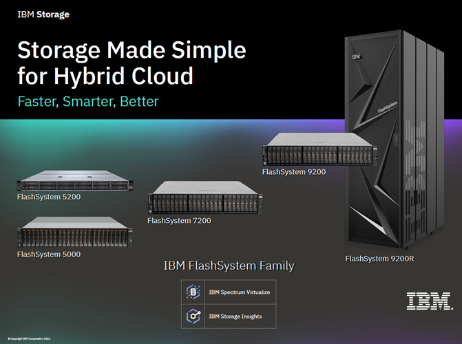The width and height of the screenshot is (462, 344).
Task: Click the 'Storage Made Simple' title line
Action: click(x=132, y=51)
